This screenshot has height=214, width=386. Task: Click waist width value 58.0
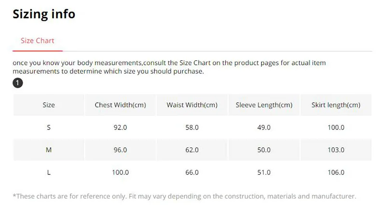pos(192,128)
